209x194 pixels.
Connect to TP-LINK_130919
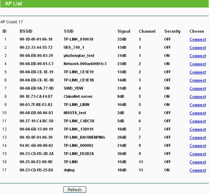(x=198, y=129)
